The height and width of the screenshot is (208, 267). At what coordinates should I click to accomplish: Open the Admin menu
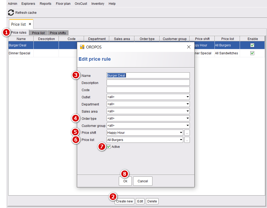point(12,3)
